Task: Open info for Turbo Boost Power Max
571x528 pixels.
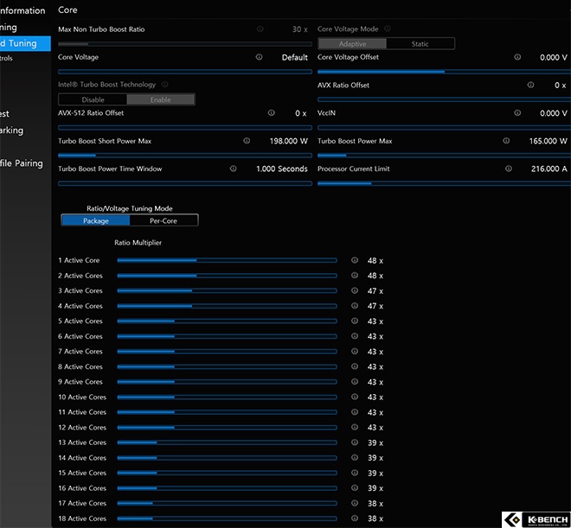Action: (x=506, y=141)
